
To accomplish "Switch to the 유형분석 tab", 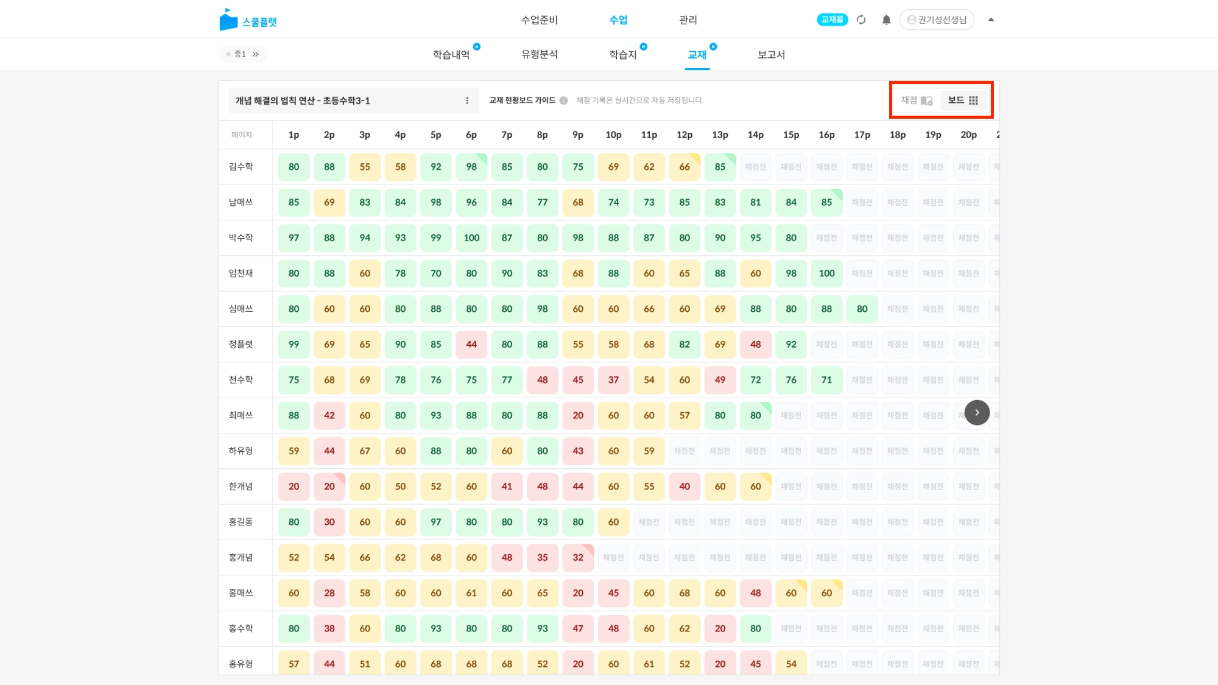I will [539, 55].
